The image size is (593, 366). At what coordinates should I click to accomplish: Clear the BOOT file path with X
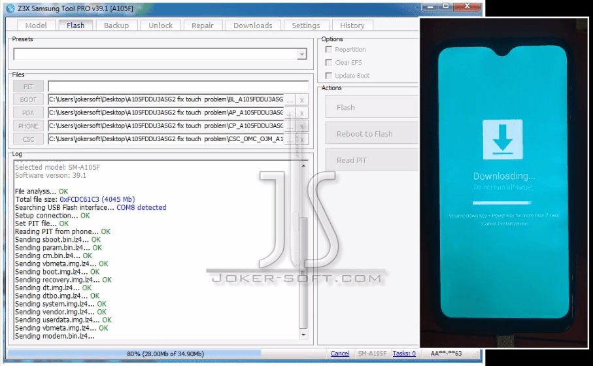click(302, 100)
